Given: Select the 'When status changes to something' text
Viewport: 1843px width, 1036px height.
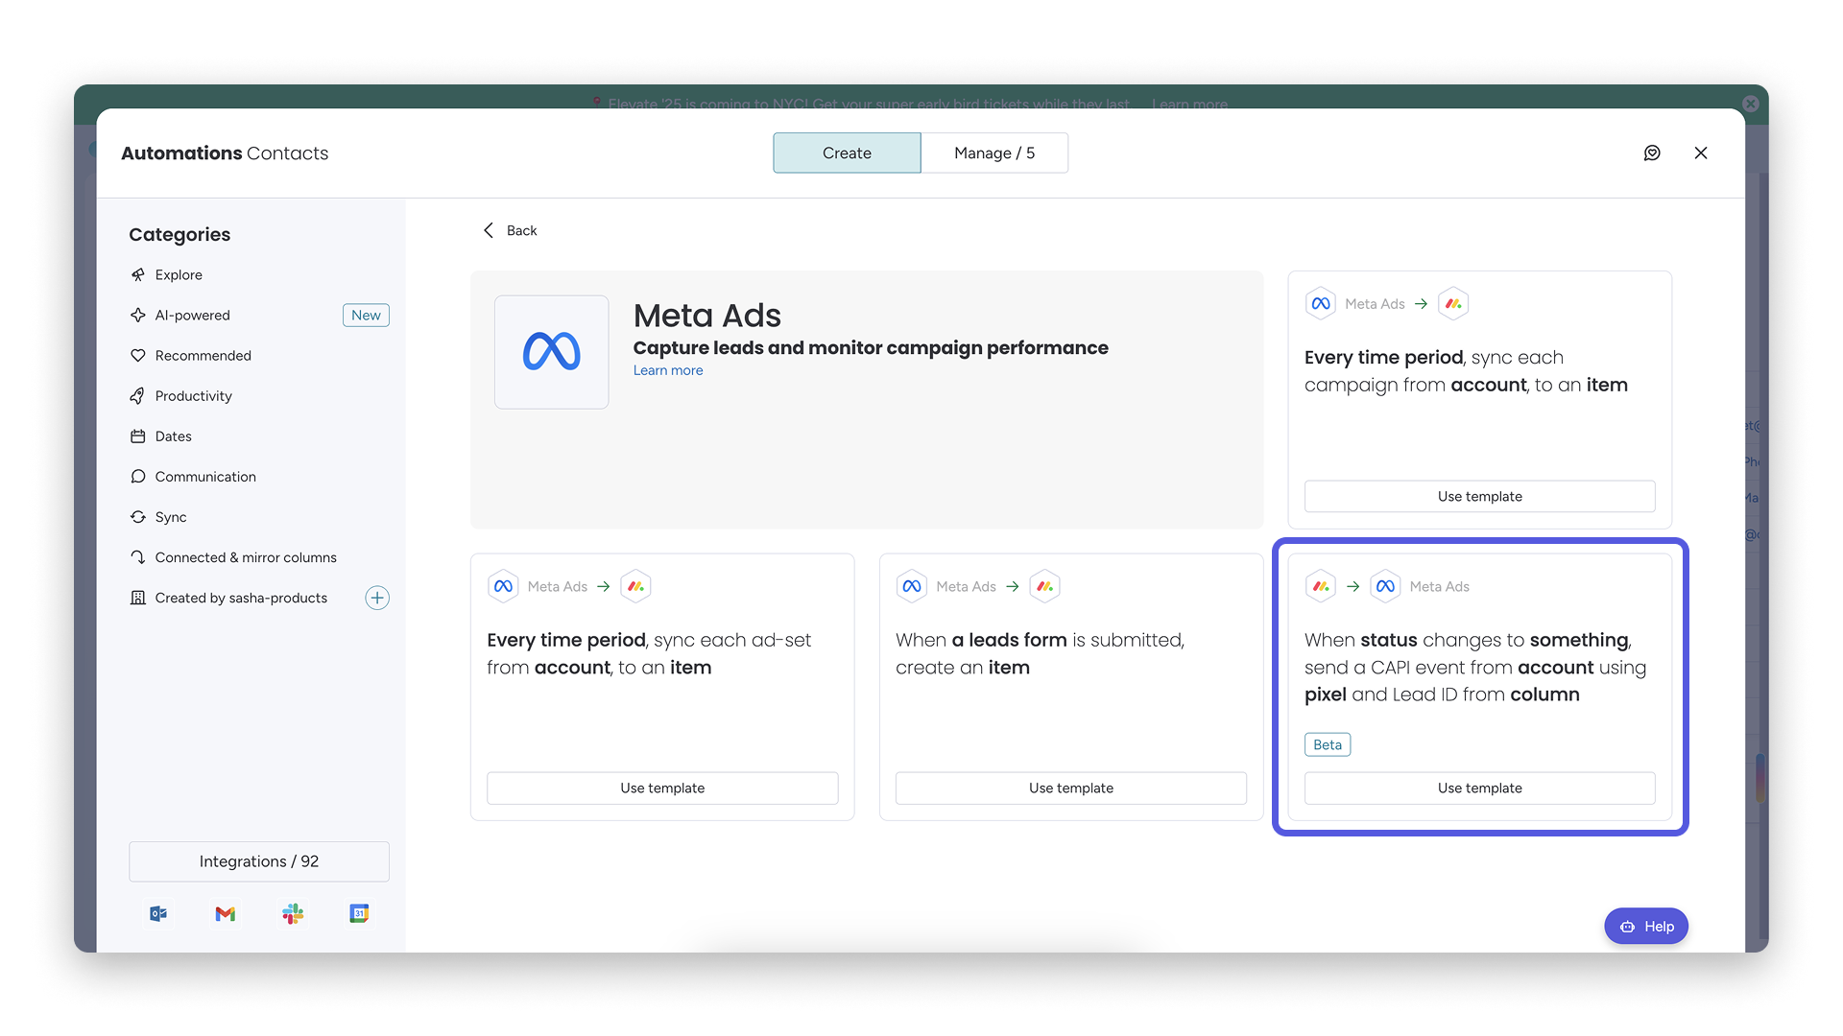Looking at the screenshot, I should tap(1475, 667).
